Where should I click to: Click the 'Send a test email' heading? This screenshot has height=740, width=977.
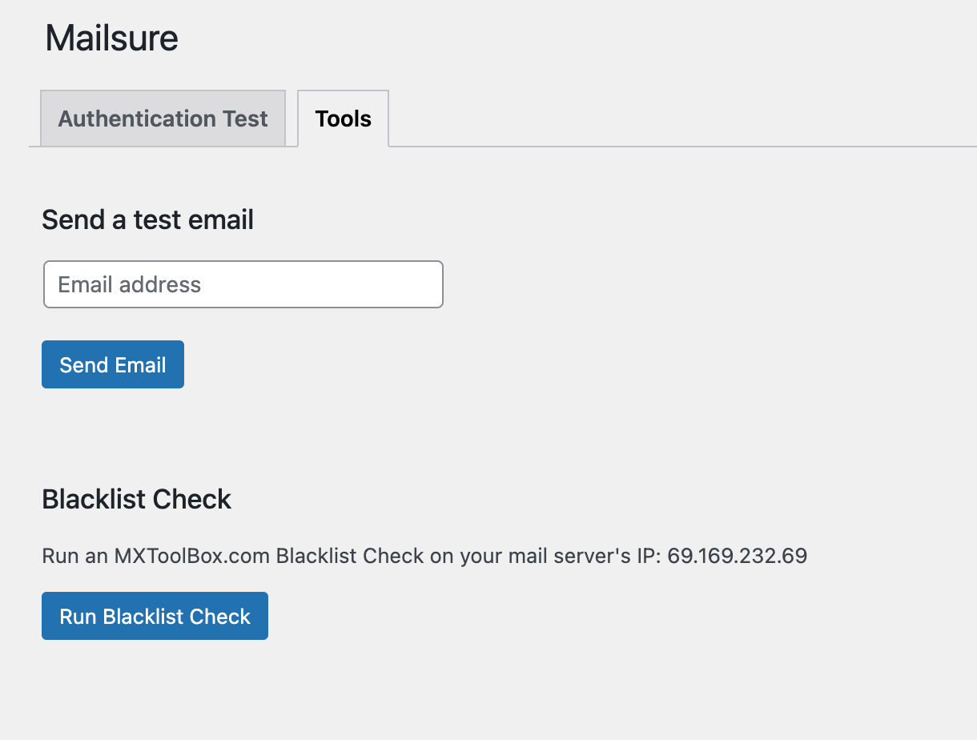tap(147, 219)
